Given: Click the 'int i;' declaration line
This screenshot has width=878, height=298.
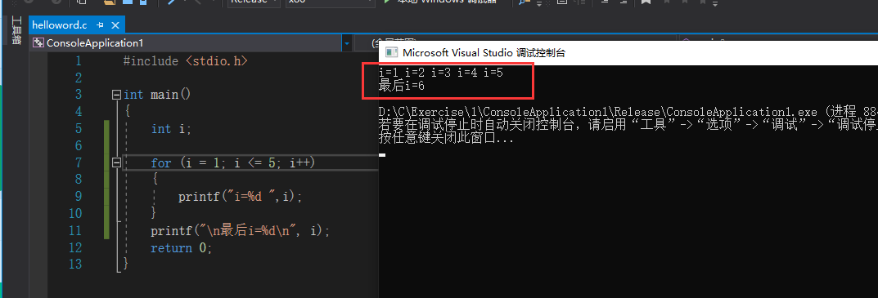Looking at the screenshot, I should [x=171, y=129].
